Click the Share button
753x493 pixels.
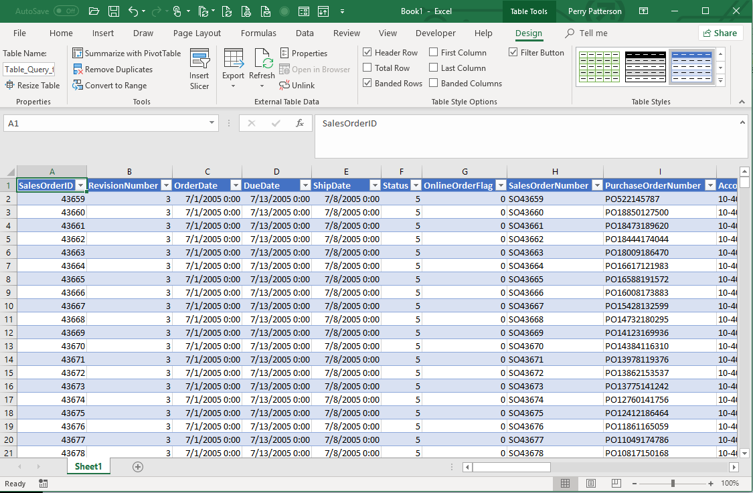coord(720,33)
